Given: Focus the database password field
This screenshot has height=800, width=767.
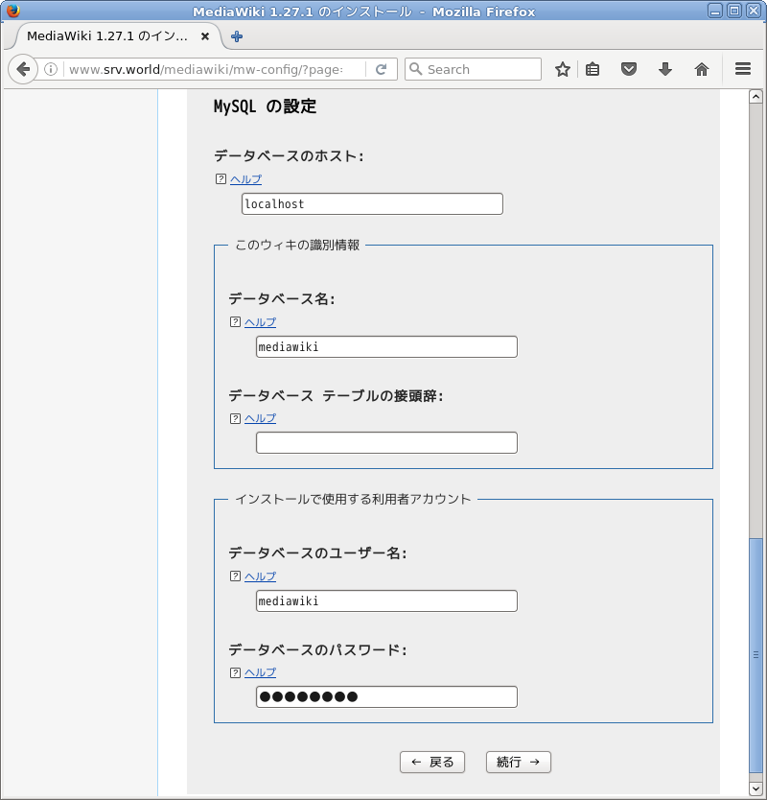Looking at the screenshot, I should click(x=386, y=696).
